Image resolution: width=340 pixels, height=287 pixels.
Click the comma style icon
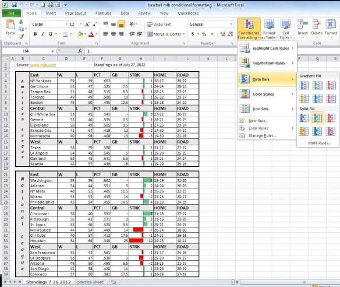[212, 34]
